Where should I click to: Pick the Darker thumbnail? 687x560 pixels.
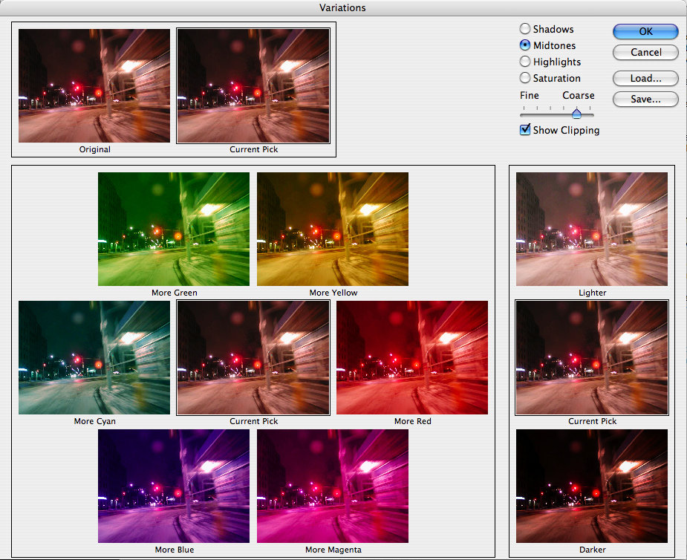click(x=592, y=486)
